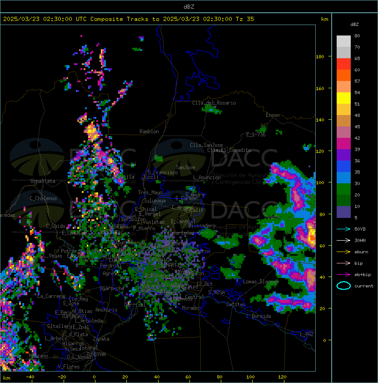The image size is (378, 383).
Task: Click the 'Ramblon' map label
Action: pyautogui.click(x=149, y=131)
